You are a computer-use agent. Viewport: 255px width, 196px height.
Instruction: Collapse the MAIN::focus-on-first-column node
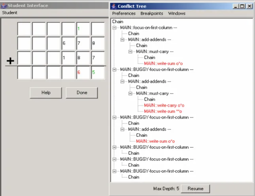(114, 28)
